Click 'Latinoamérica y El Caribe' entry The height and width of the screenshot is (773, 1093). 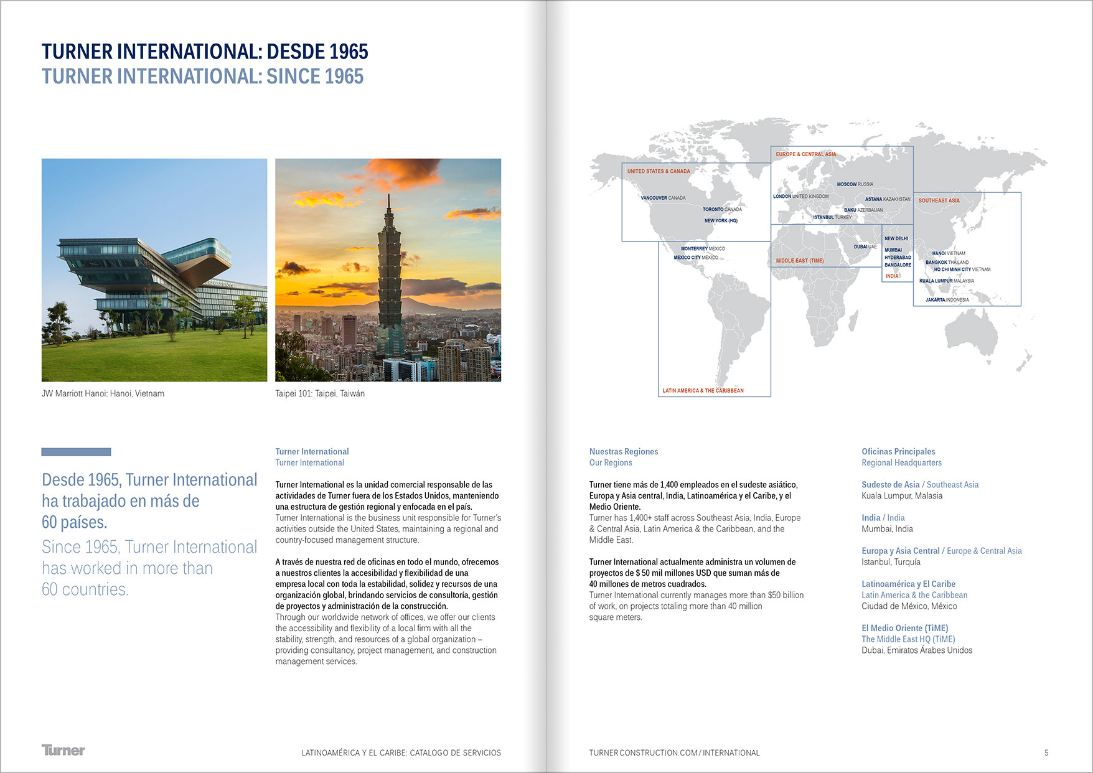908,584
